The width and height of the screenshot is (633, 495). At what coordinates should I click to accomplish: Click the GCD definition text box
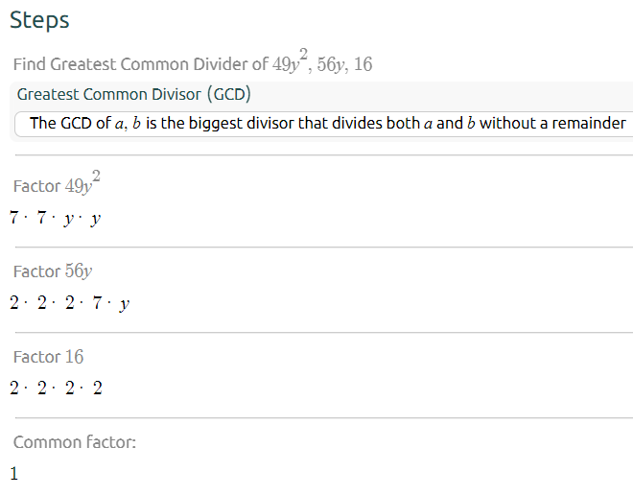(326, 123)
